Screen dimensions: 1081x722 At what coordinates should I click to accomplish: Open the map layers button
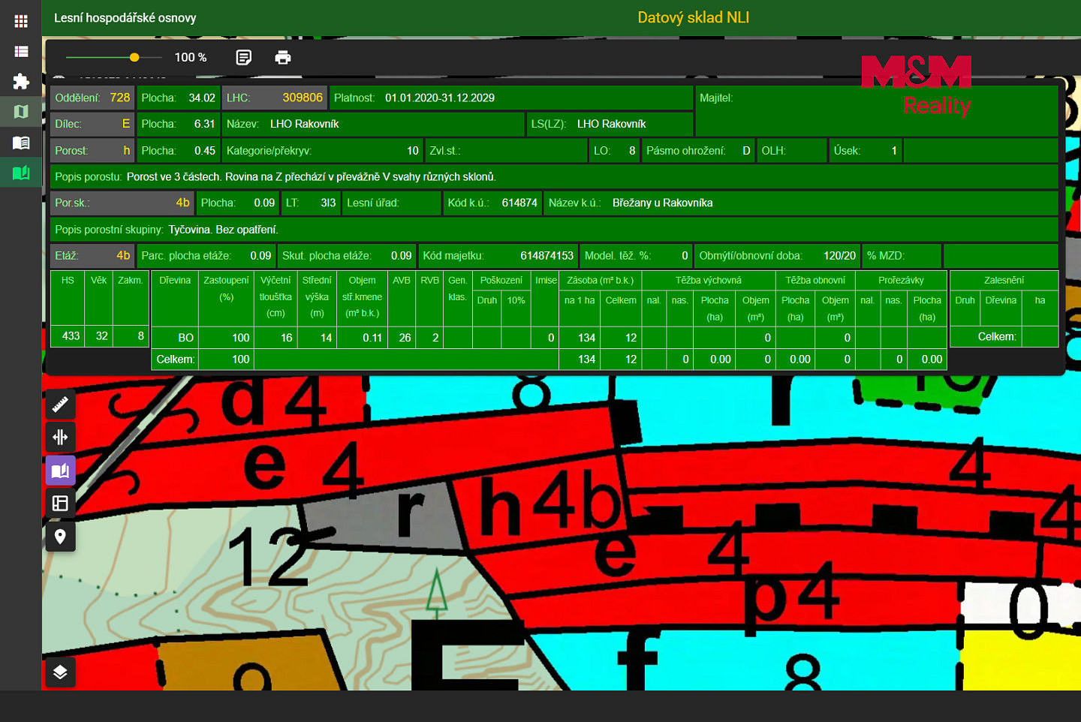tap(60, 672)
